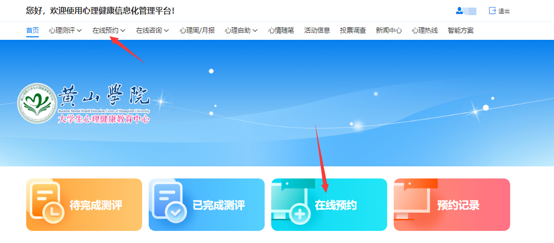Screen dimensions: 554x243
Task: Expand the 心理测评 dropdown chevron
Action: coord(79,31)
